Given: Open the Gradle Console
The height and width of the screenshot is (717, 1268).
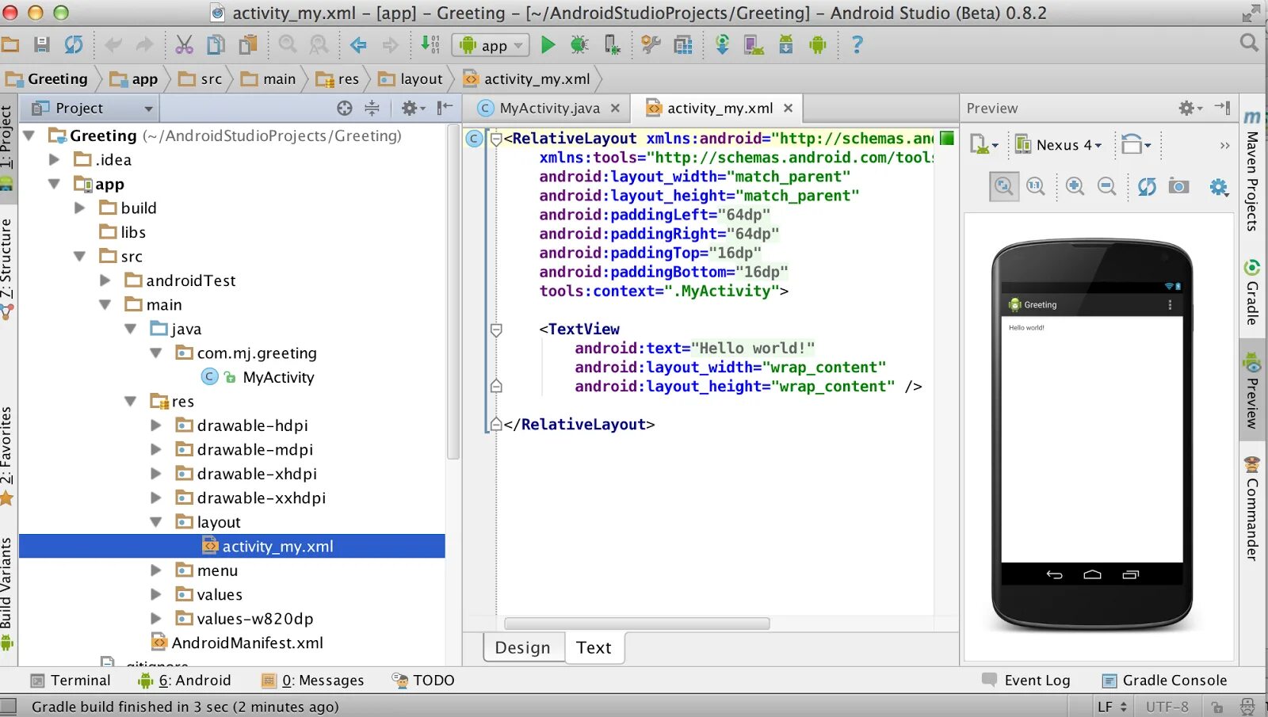Looking at the screenshot, I should click(x=1164, y=681).
